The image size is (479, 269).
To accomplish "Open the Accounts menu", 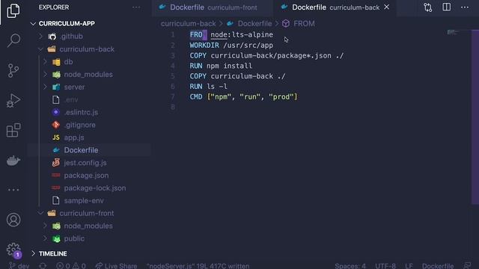I will pyautogui.click(x=13, y=220).
